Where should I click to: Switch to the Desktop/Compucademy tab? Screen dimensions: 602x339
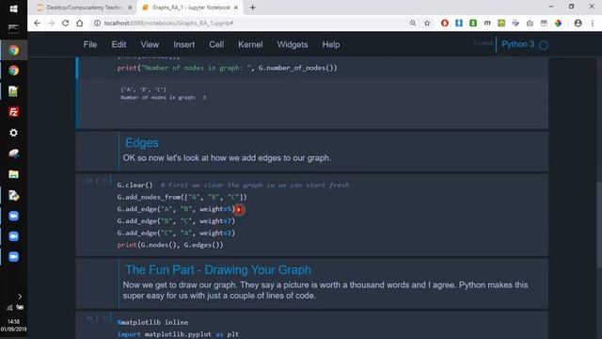[x=84, y=8]
